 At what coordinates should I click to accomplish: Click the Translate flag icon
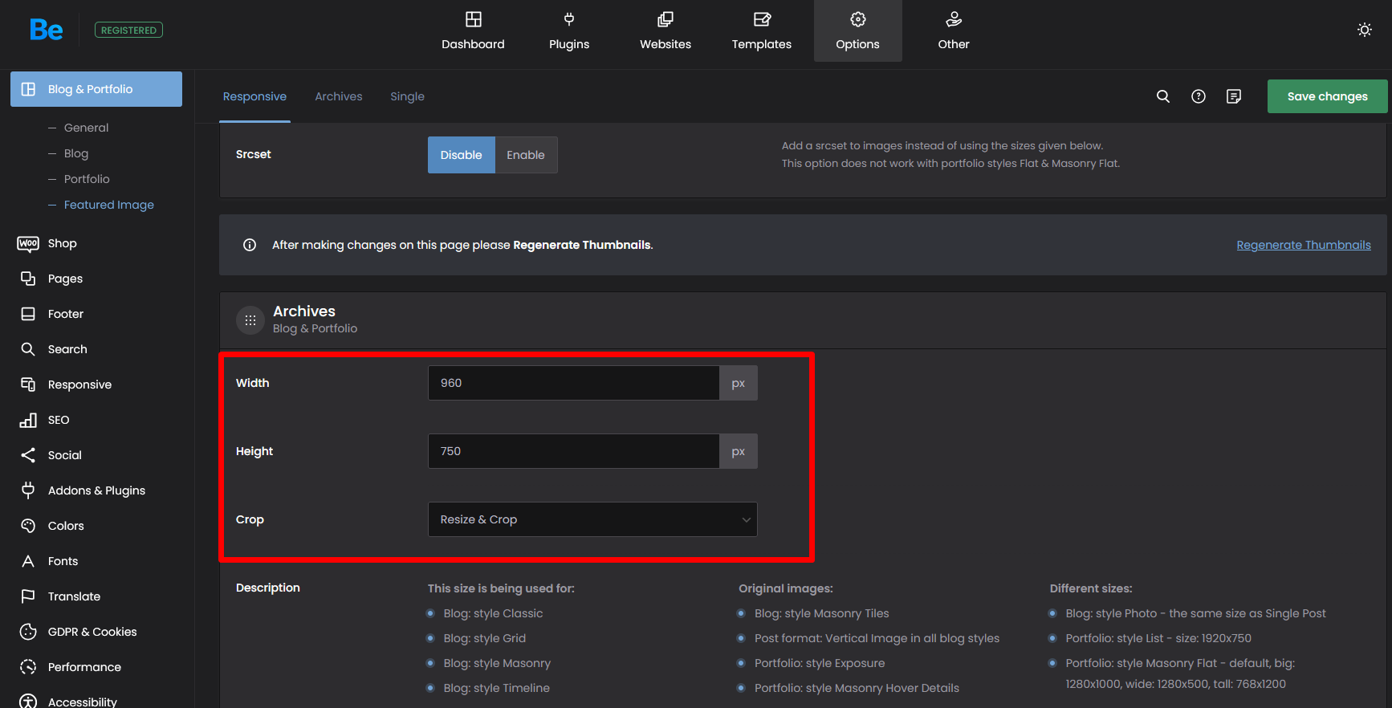click(x=28, y=596)
